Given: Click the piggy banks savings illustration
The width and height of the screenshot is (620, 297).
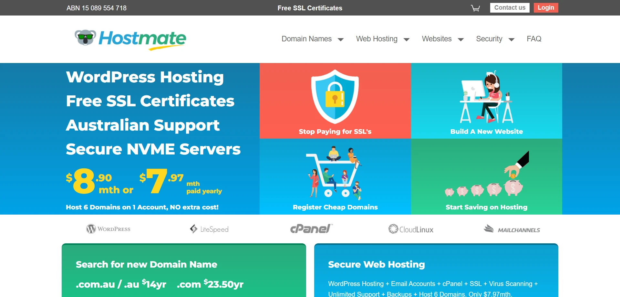Looking at the screenshot, I should [487, 174].
